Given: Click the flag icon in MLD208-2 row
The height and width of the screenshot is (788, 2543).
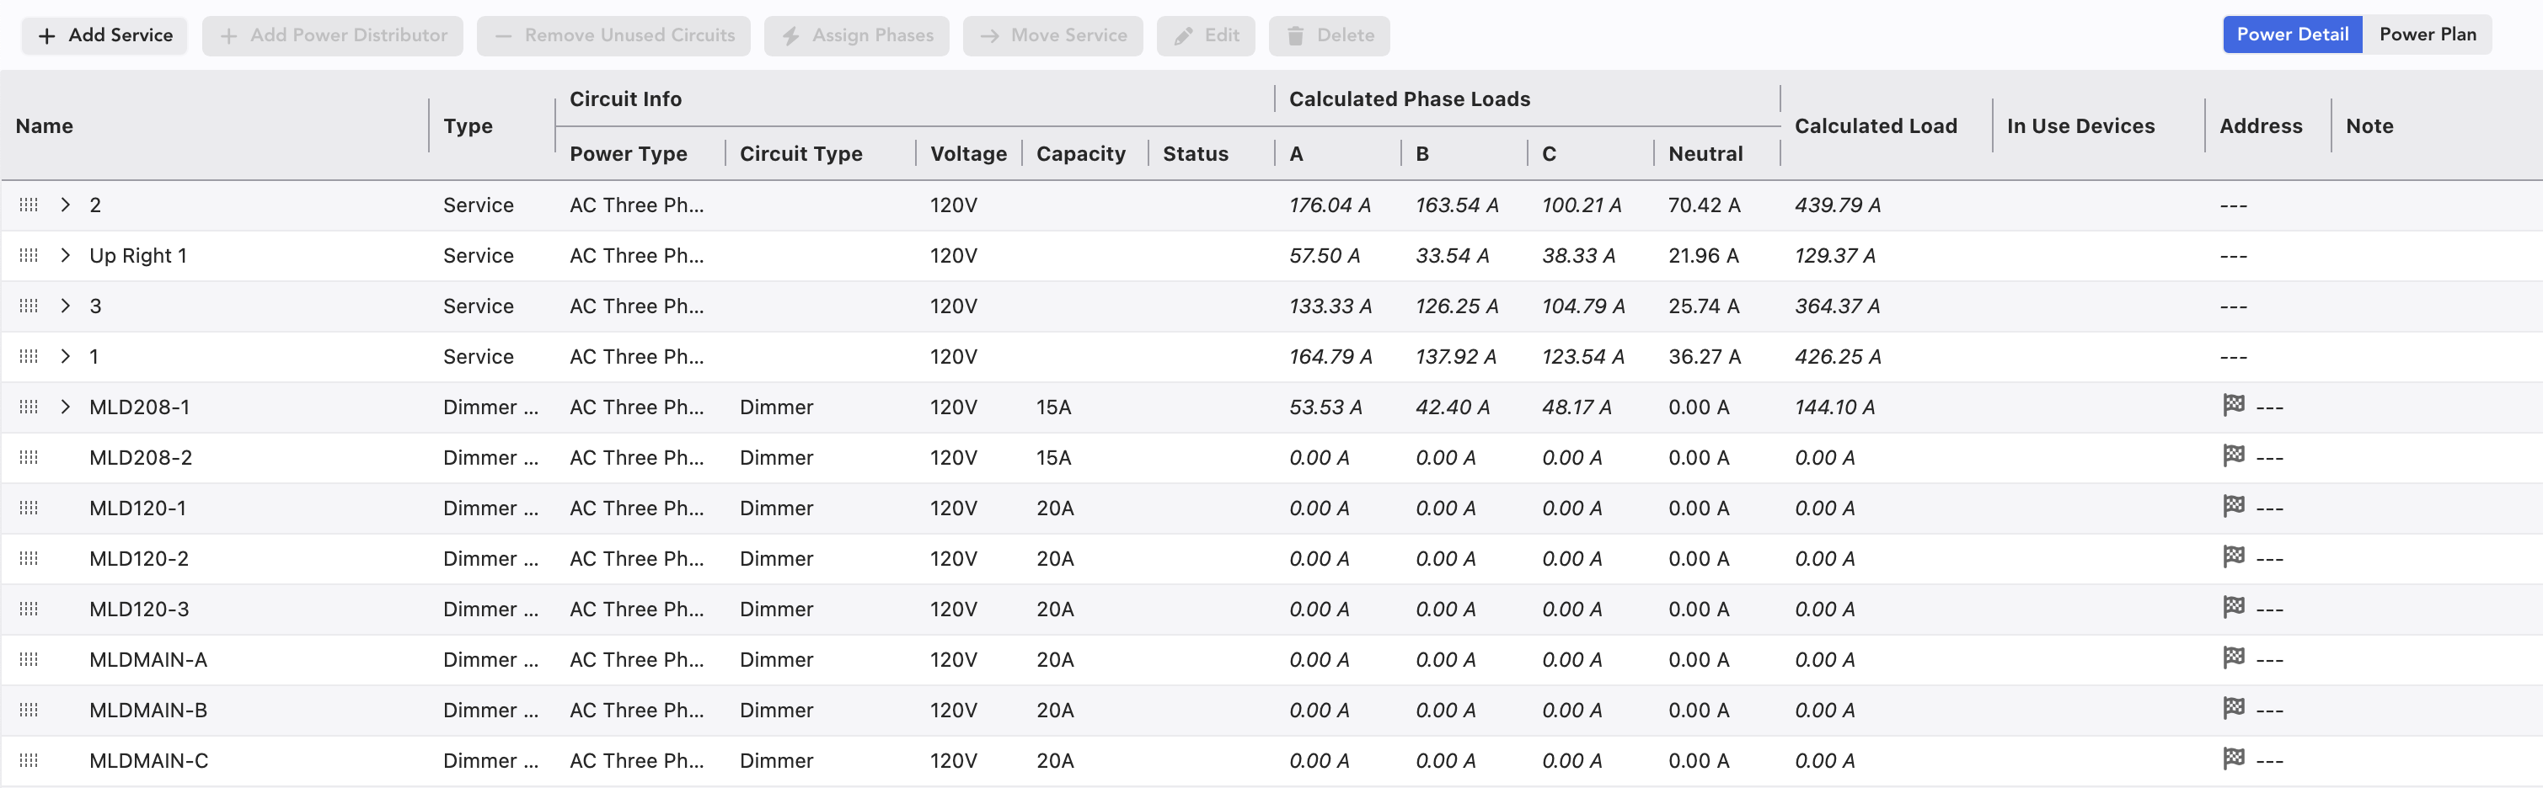Looking at the screenshot, I should pos(2233,455).
